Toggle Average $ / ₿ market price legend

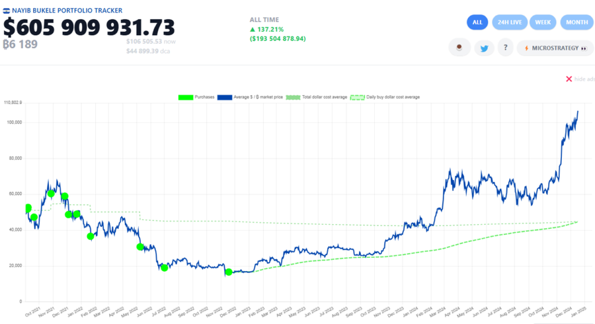[250, 97]
